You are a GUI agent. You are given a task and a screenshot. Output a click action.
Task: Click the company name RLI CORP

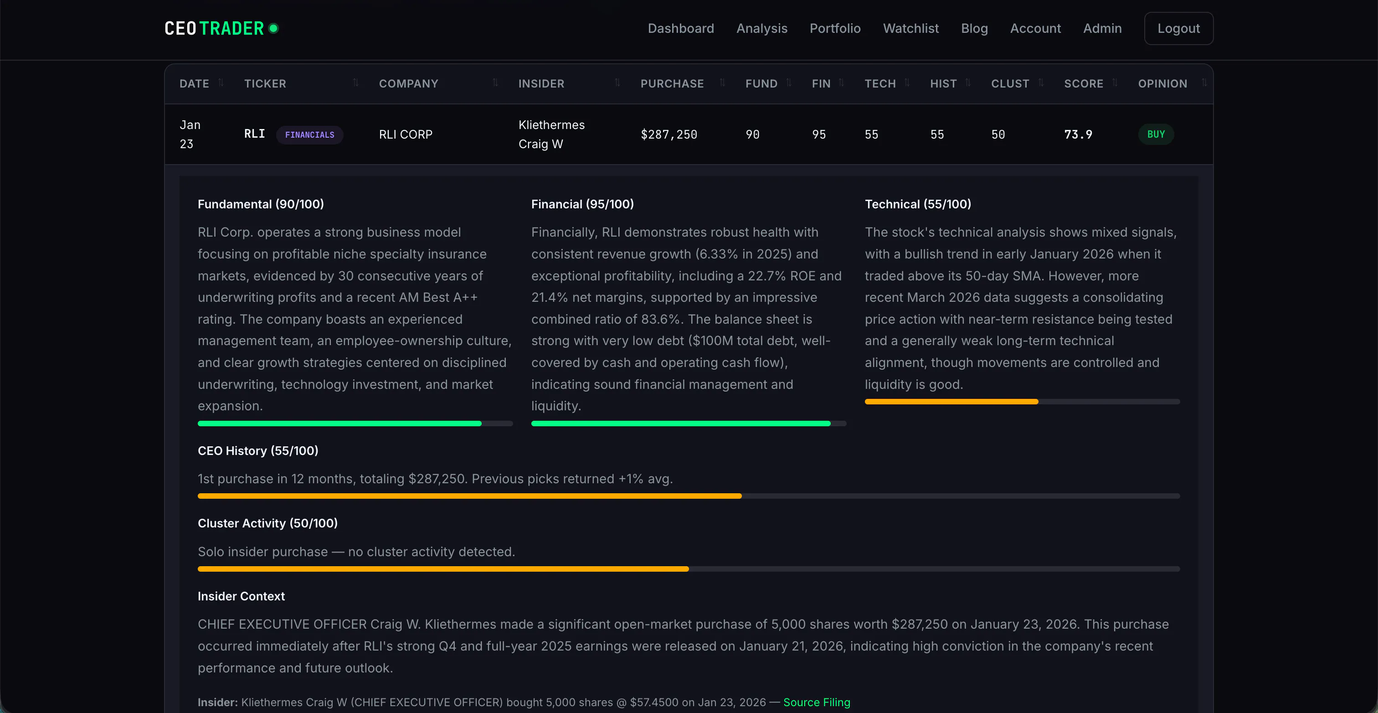406,134
